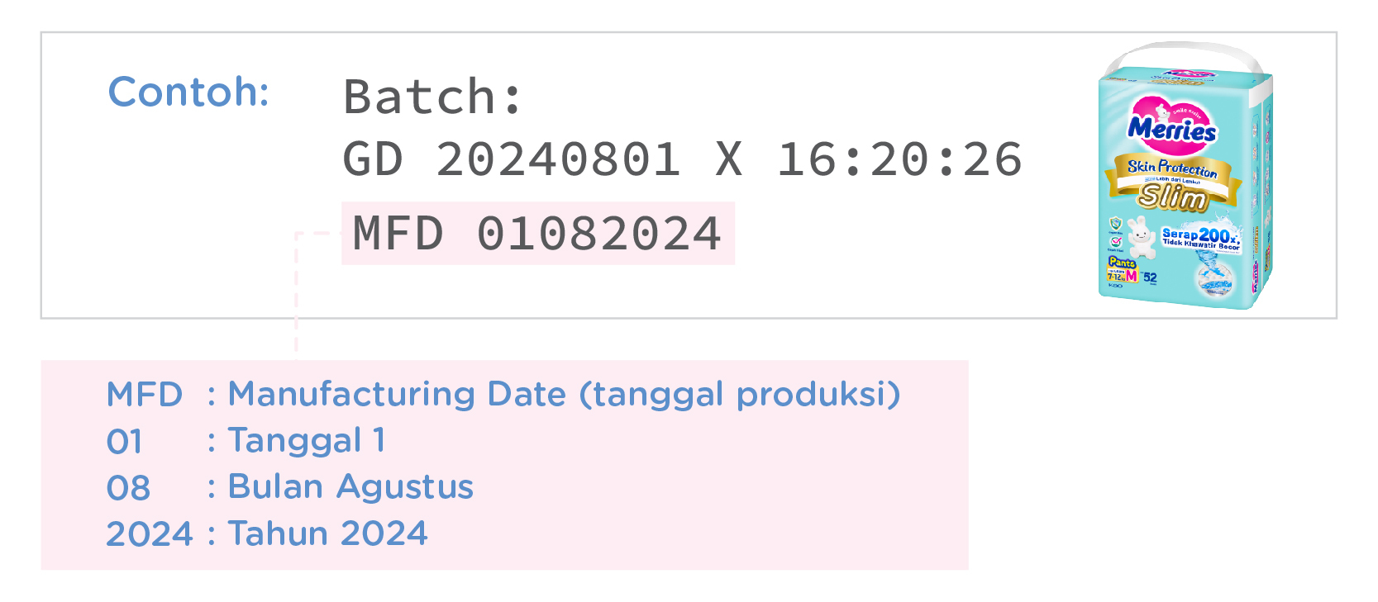1378x602 pixels.
Task: Click the gold Skin Protection Slim badge
Action: 1173,183
